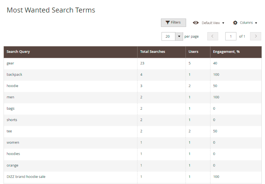The width and height of the screenshot is (265, 184).
Task: Sort by Total Searches column header
Action: pyautogui.click(x=153, y=52)
